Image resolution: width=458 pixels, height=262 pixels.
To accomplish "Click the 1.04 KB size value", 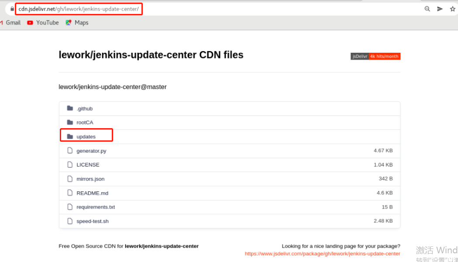I will point(383,165).
